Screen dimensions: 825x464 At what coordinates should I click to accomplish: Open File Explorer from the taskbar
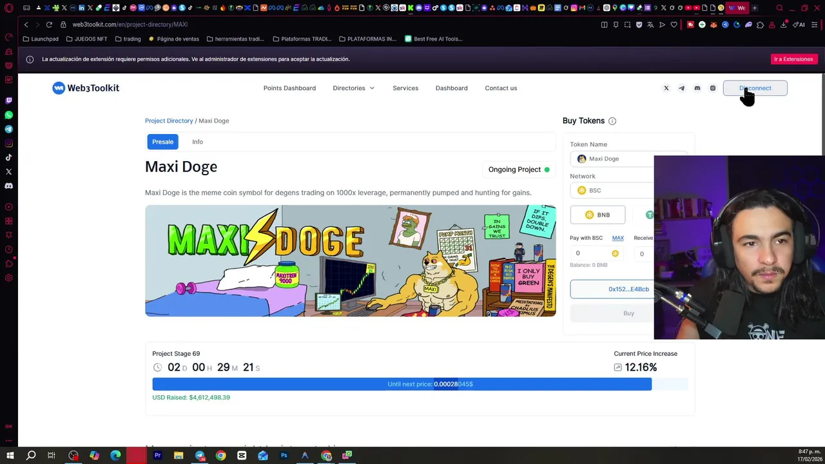[x=179, y=456]
